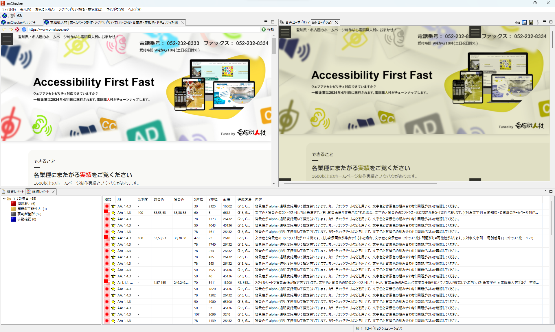Screen dimensions: 555x332
Task: Click the 移動 go button
Action: [x=268, y=29]
